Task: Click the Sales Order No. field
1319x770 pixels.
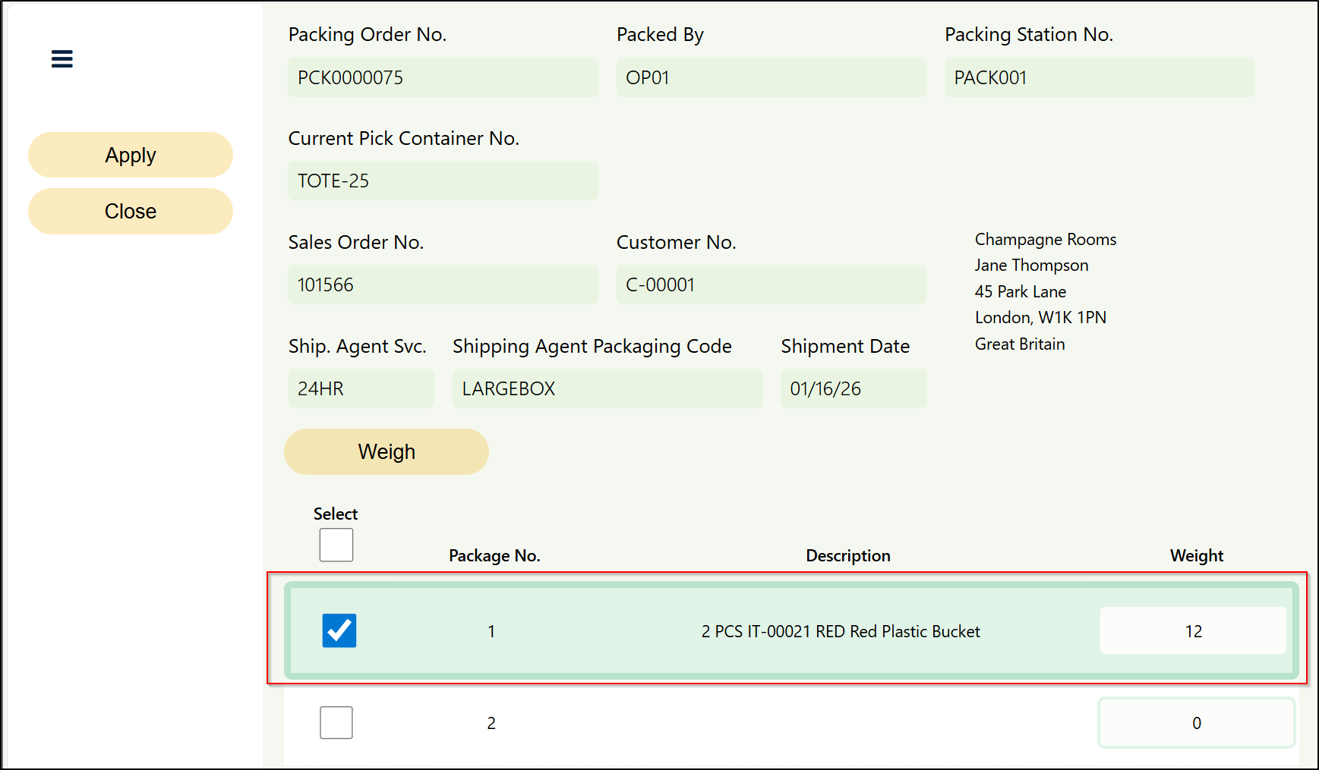Action: [443, 284]
